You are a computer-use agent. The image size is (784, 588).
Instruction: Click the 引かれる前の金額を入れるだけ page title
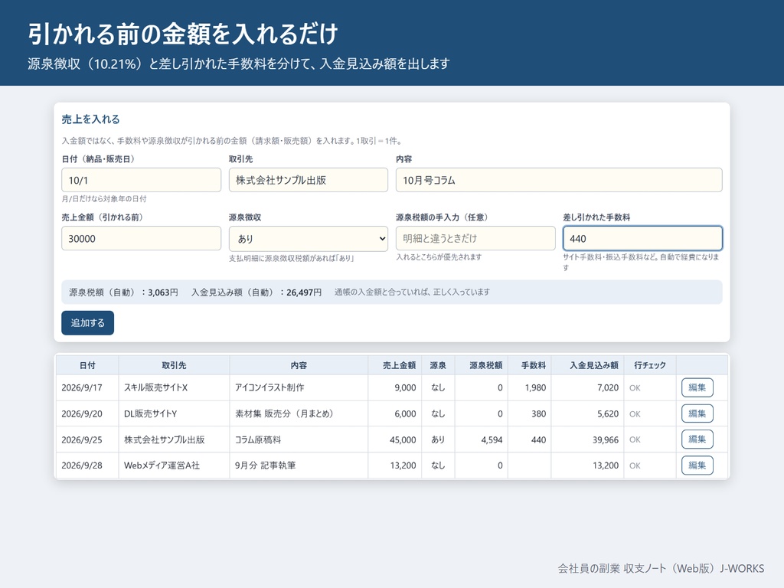tap(183, 34)
